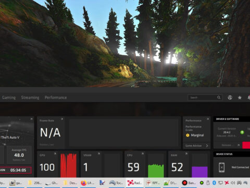
Task: Click the magnifier search icon
Action: [219, 98]
